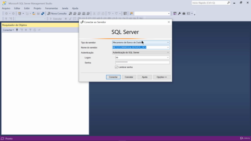
Task: Click the Properties wrench icon
Action: [x=179, y=14]
